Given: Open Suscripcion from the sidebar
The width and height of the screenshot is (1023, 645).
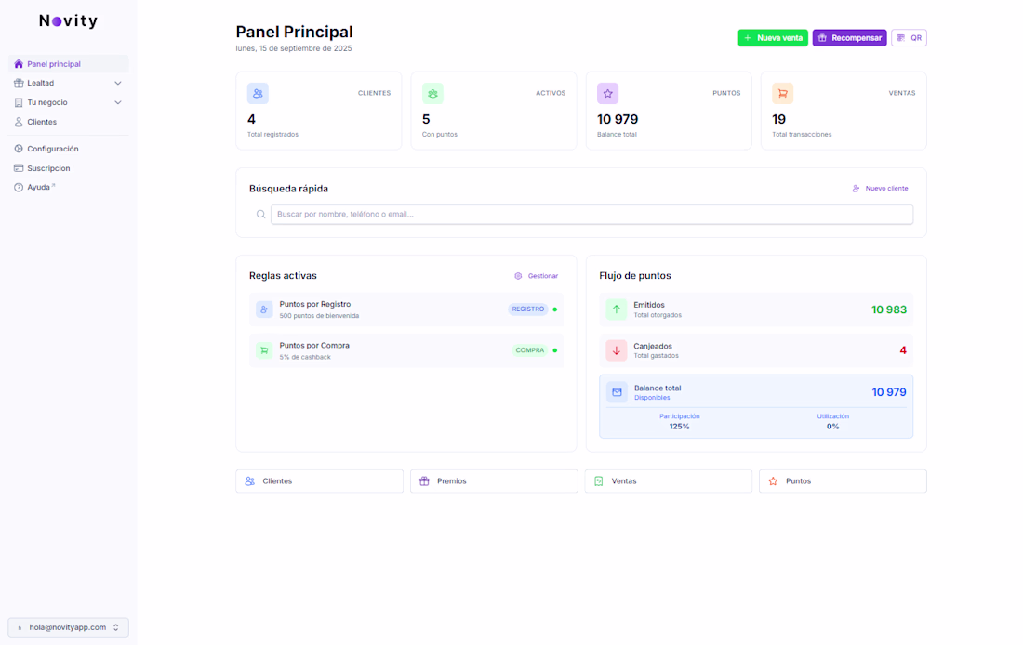Looking at the screenshot, I should coord(69,168).
